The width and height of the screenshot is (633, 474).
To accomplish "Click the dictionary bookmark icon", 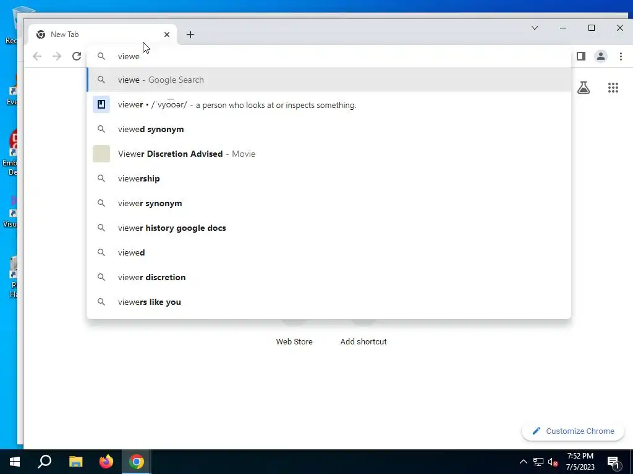I will click(101, 105).
